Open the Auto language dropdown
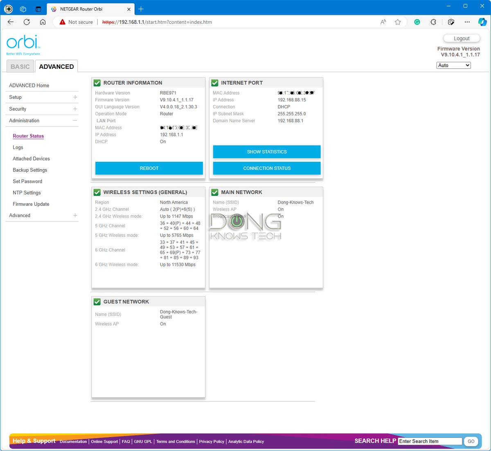Viewport: 491px width, 451px height. tap(454, 65)
